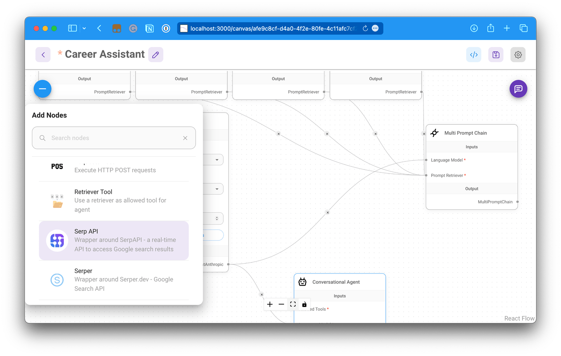The height and width of the screenshot is (356, 561).
Task: Collapse Add Nodes with the blue minus button
Action: 42,89
